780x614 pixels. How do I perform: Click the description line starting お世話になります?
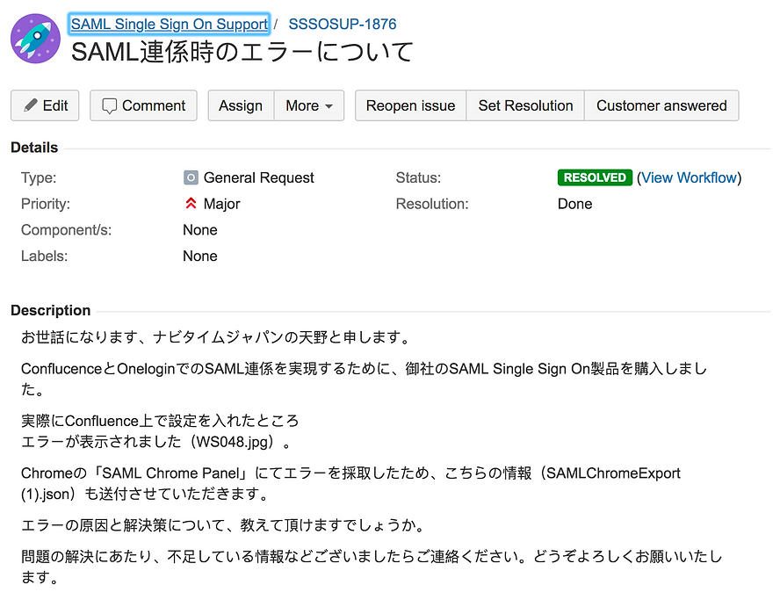coord(215,337)
